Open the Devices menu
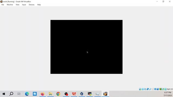The width and height of the screenshot is (173, 97). coord(32,5)
